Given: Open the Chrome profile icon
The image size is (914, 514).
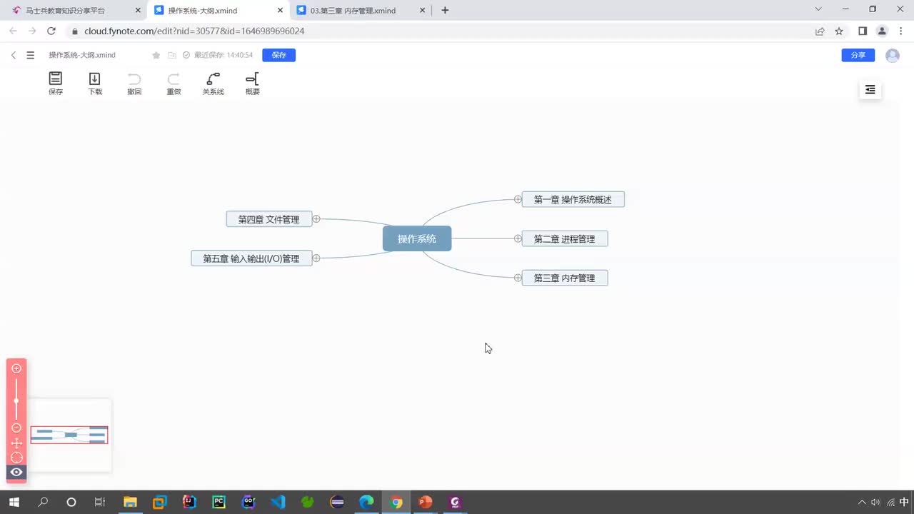Looking at the screenshot, I should (x=882, y=31).
